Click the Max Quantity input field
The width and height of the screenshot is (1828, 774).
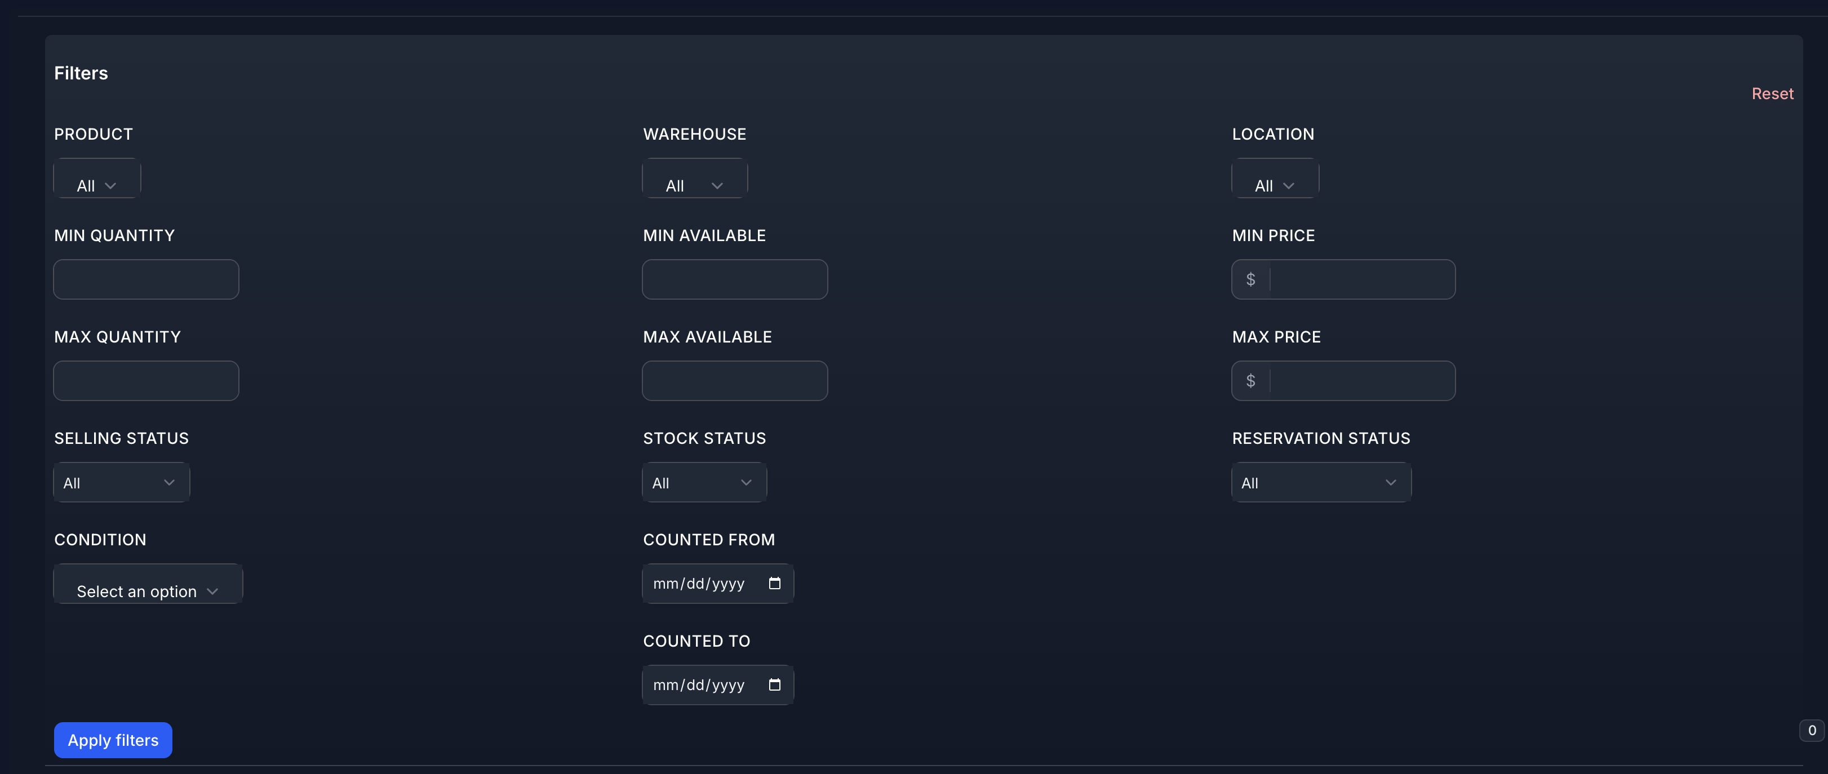(x=146, y=381)
